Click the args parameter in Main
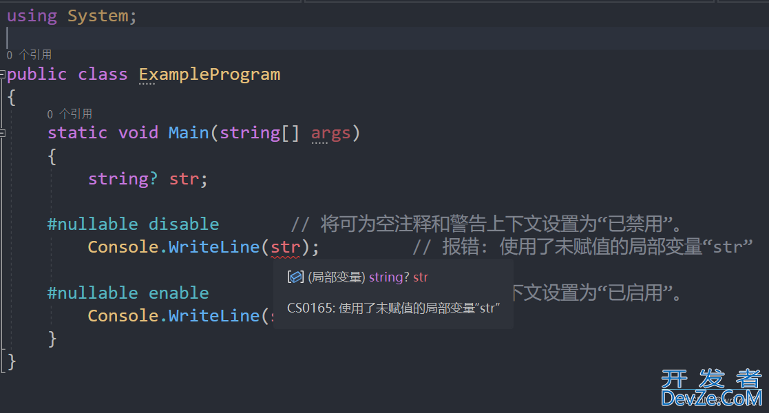The height and width of the screenshot is (413, 769). coord(330,134)
